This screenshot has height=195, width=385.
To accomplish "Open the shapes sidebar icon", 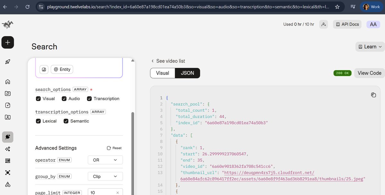I will tap(8, 184).
